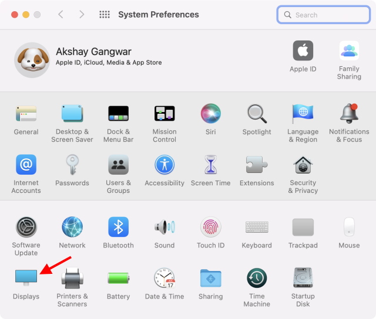
Task: Go back with the left arrow
Action: click(61, 14)
